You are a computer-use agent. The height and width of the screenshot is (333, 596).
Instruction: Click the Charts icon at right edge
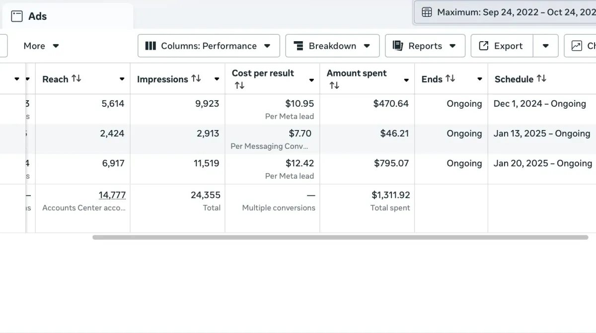tap(577, 46)
